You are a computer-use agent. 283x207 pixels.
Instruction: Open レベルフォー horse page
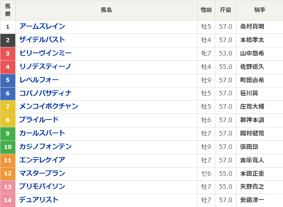click(39, 80)
